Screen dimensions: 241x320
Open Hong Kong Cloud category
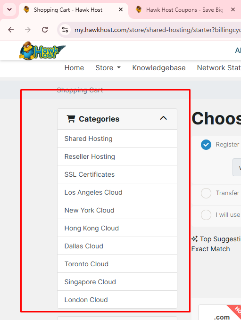tap(117, 228)
